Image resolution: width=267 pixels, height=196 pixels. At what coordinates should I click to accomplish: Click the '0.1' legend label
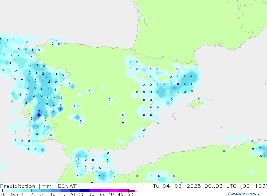(x=5, y=194)
